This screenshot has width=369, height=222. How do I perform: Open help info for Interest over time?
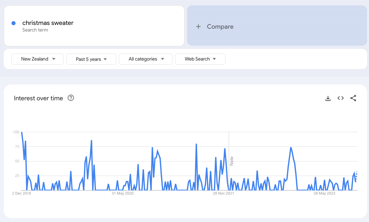(x=71, y=98)
